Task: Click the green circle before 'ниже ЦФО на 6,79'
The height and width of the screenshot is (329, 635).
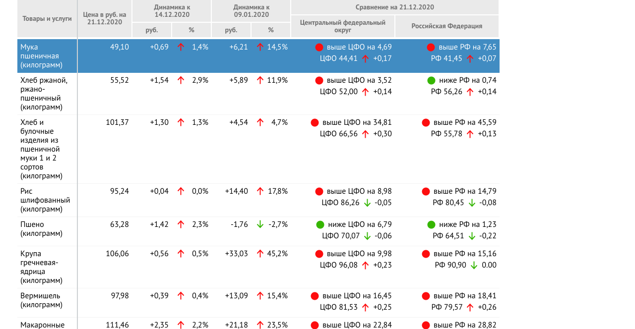Action: pos(320,224)
